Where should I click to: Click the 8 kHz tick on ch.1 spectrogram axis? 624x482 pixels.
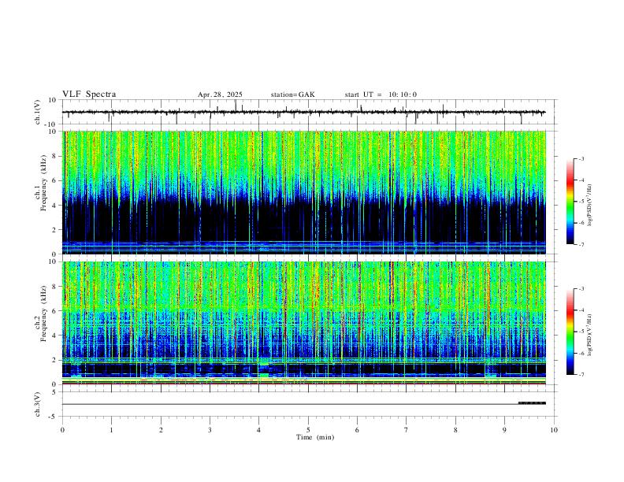(55, 156)
